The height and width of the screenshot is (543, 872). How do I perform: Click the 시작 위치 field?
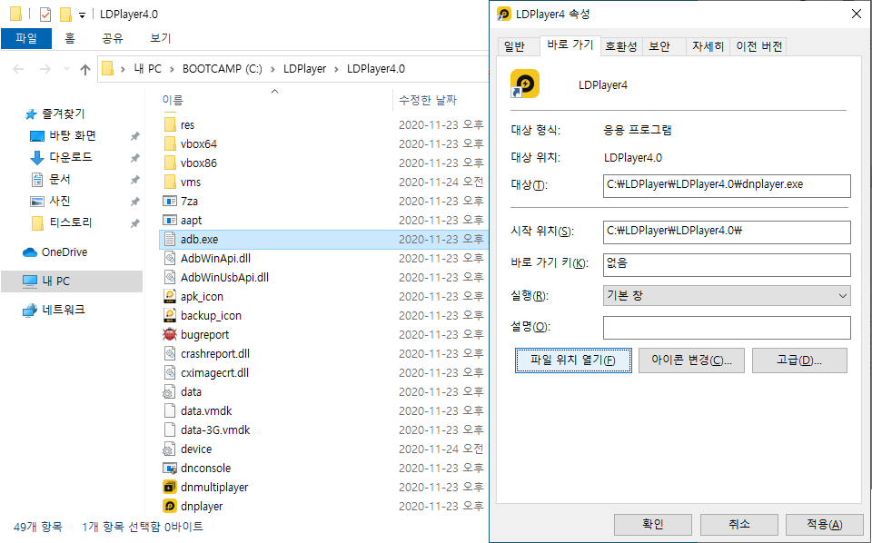pos(727,232)
